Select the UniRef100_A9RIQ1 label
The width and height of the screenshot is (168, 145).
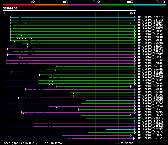151,127
